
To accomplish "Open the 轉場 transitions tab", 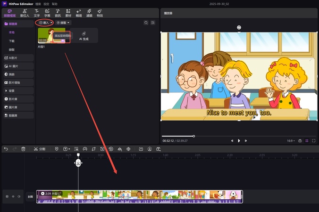I will [x=78, y=13].
